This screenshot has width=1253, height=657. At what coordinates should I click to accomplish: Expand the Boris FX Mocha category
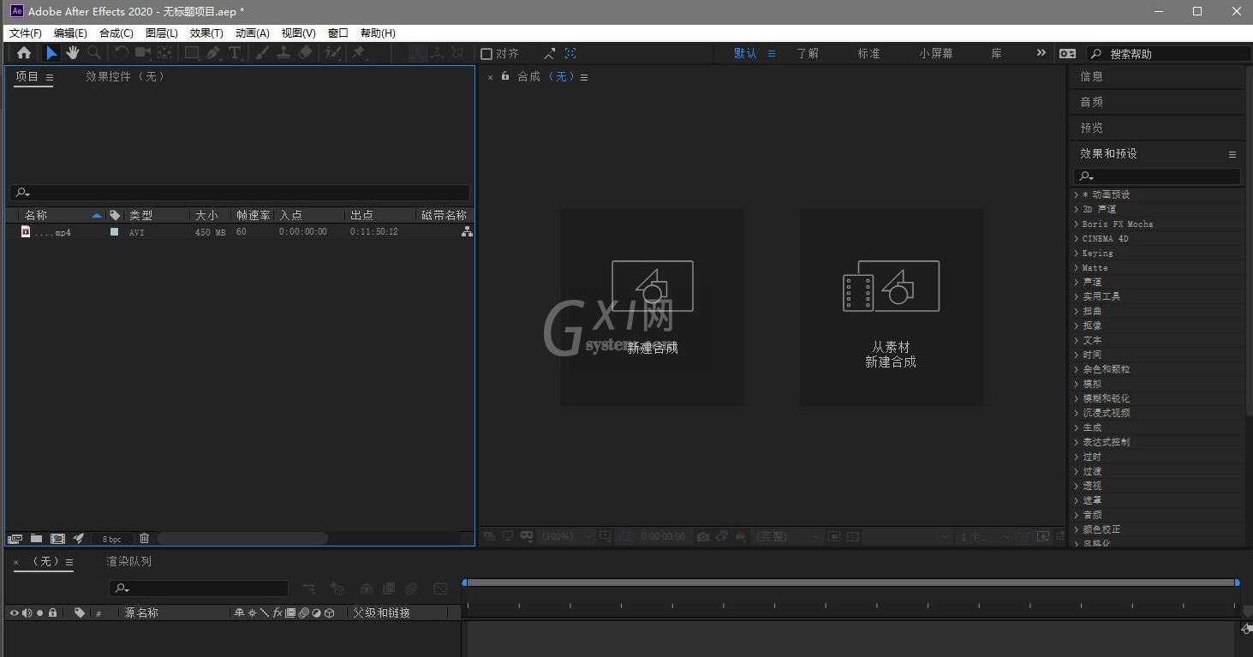click(1077, 224)
